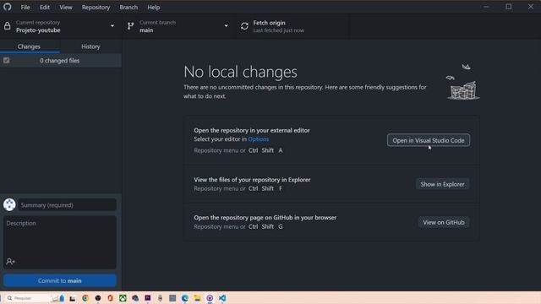Click Open in Visual Studio Code button
Viewport: 541px width, 304px height.
(429, 140)
